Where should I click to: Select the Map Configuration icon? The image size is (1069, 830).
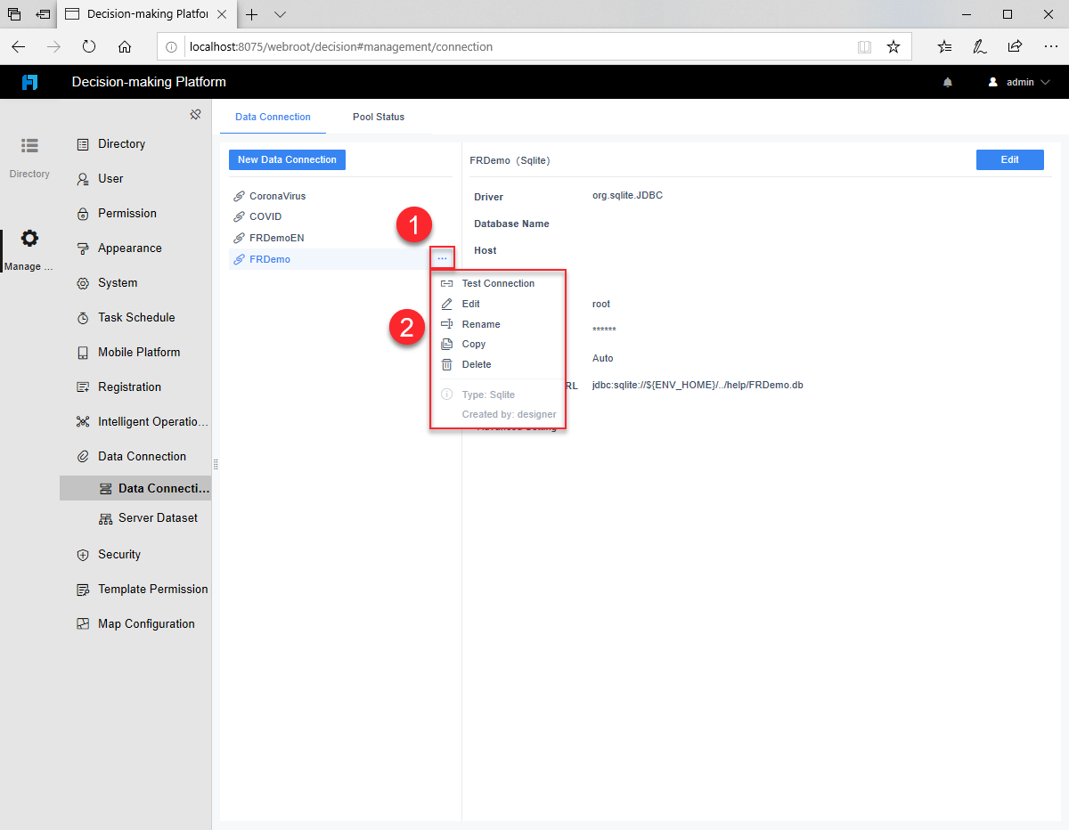click(x=82, y=623)
